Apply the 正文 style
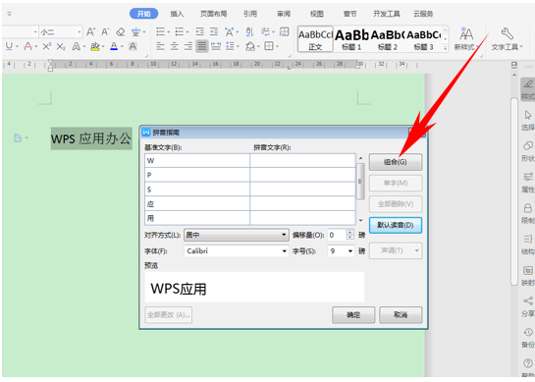The width and height of the screenshot is (535, 382). (315, 39)
